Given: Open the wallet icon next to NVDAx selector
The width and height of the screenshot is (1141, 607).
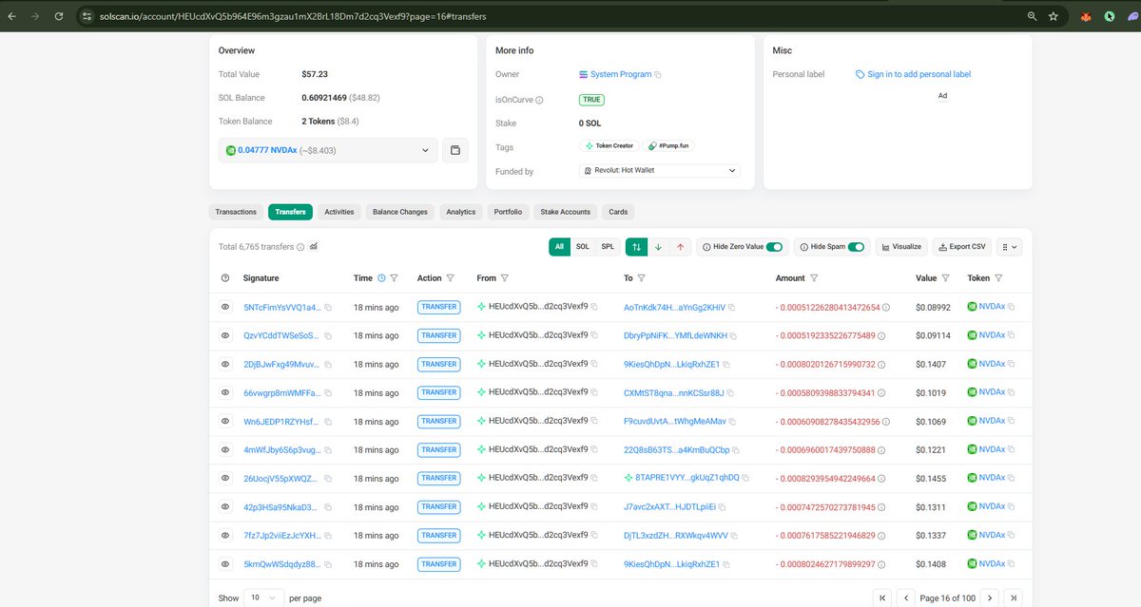Looking at the screenshot, I should pyautogui.click(x=455, y=150).
